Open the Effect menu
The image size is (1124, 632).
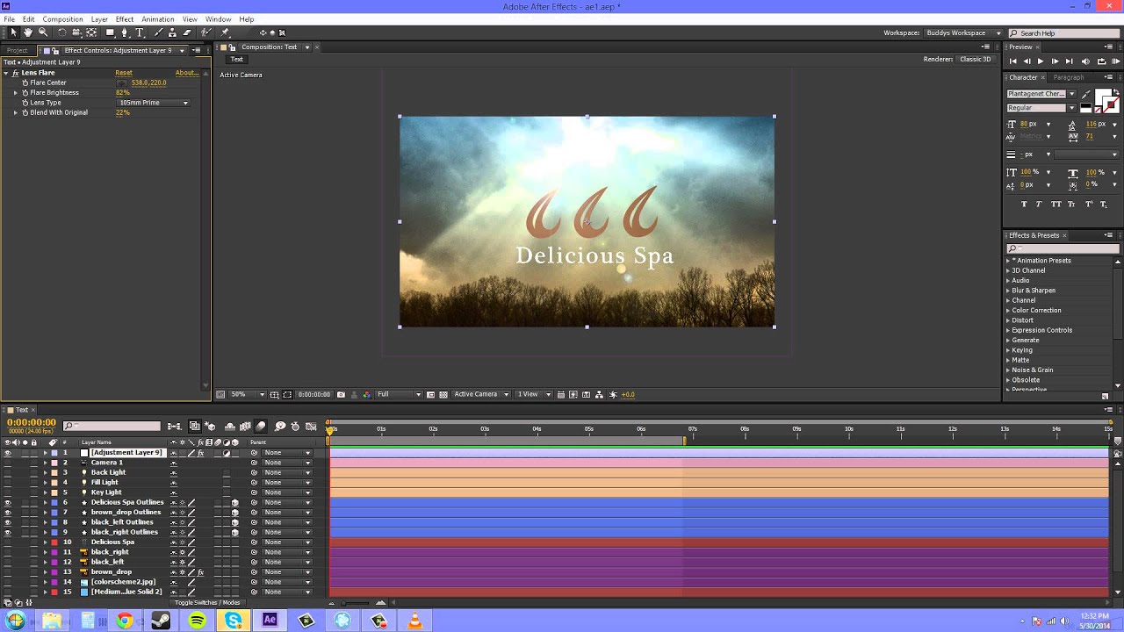(x=125, y=19)
